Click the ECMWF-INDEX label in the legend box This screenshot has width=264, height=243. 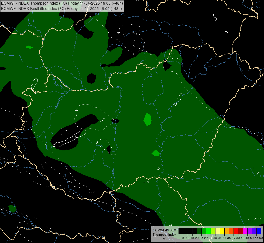pyautogui.click(x=164, y=230)
